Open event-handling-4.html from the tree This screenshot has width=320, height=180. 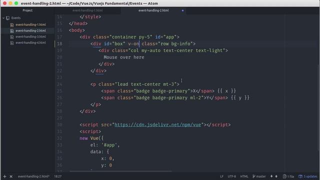pyautogui.click(x=30, y=42)
